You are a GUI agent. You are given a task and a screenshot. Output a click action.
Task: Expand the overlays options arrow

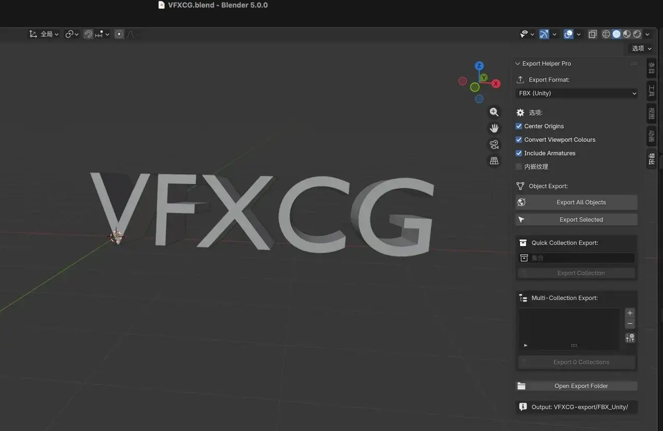pos(579,34)
